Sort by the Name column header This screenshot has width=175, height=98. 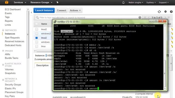click(x=44, y=24)
